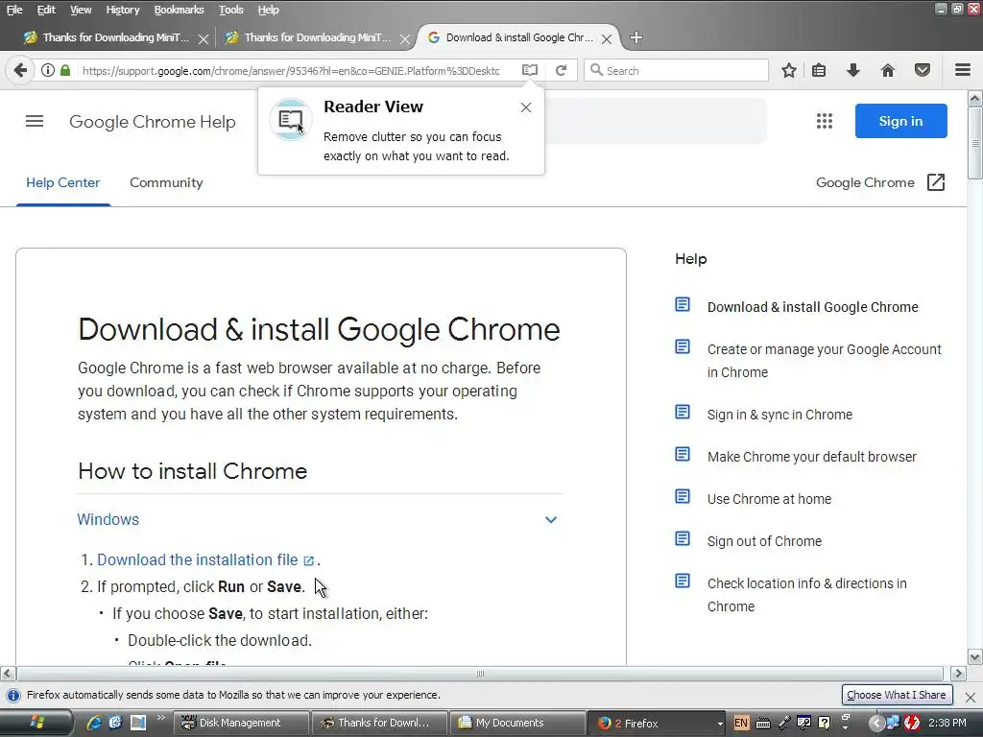Open site information icon in address bar
This screenshot has width=983, height=737.
click(x=48, y=70)
